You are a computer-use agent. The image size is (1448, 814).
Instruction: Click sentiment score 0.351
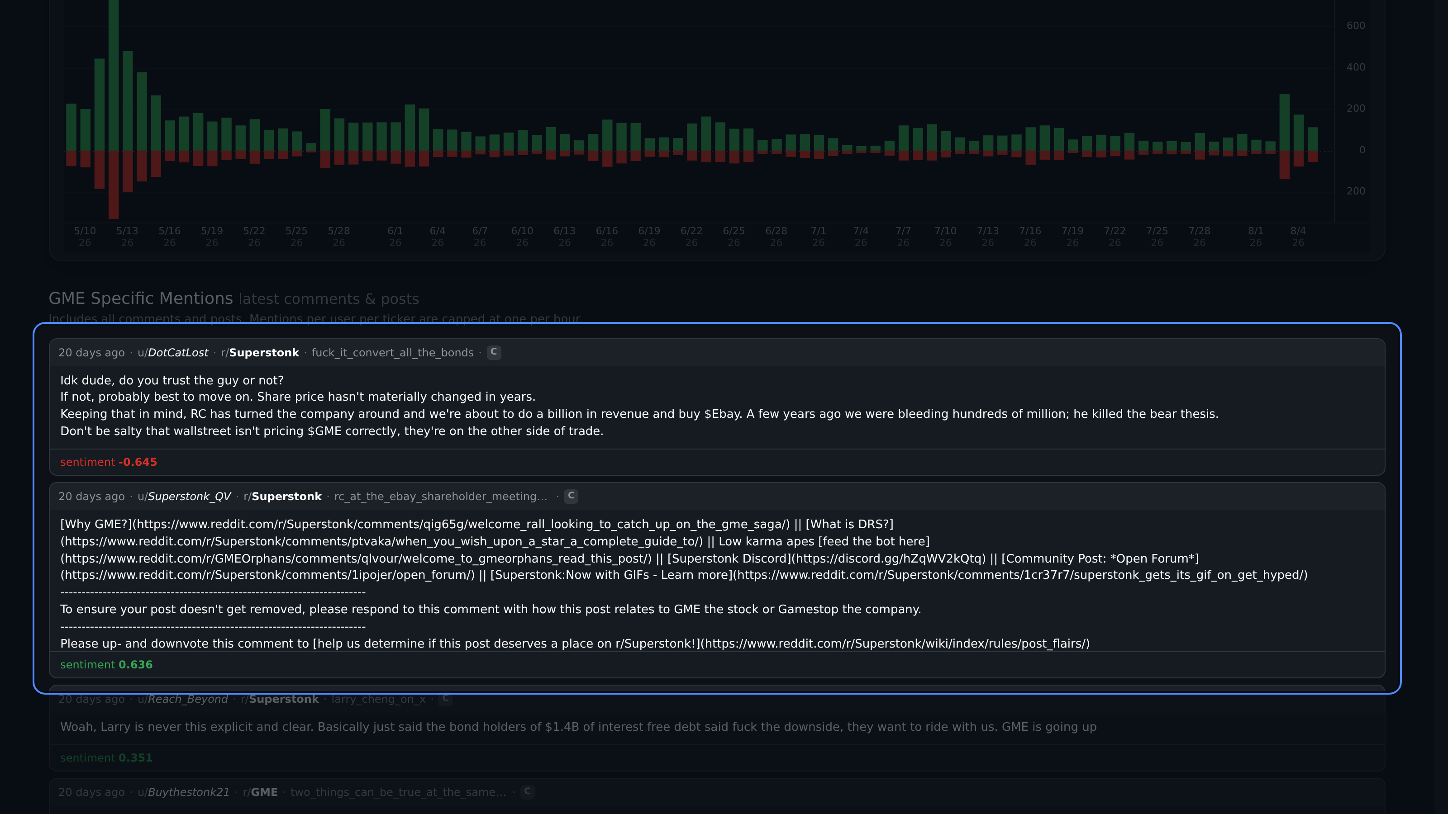[x=135, y=758]
